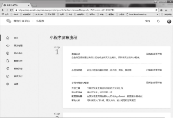This screenshot has width=173, height=118.
Task: Click the WeChat logo in the page header
Action: point(9,21)
